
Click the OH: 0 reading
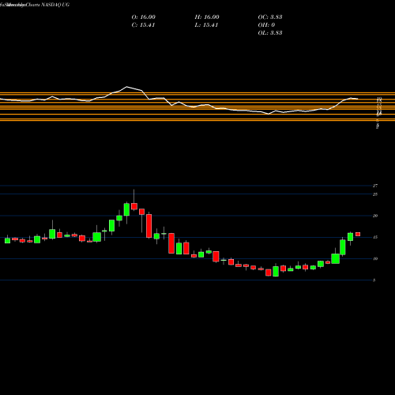266,25
